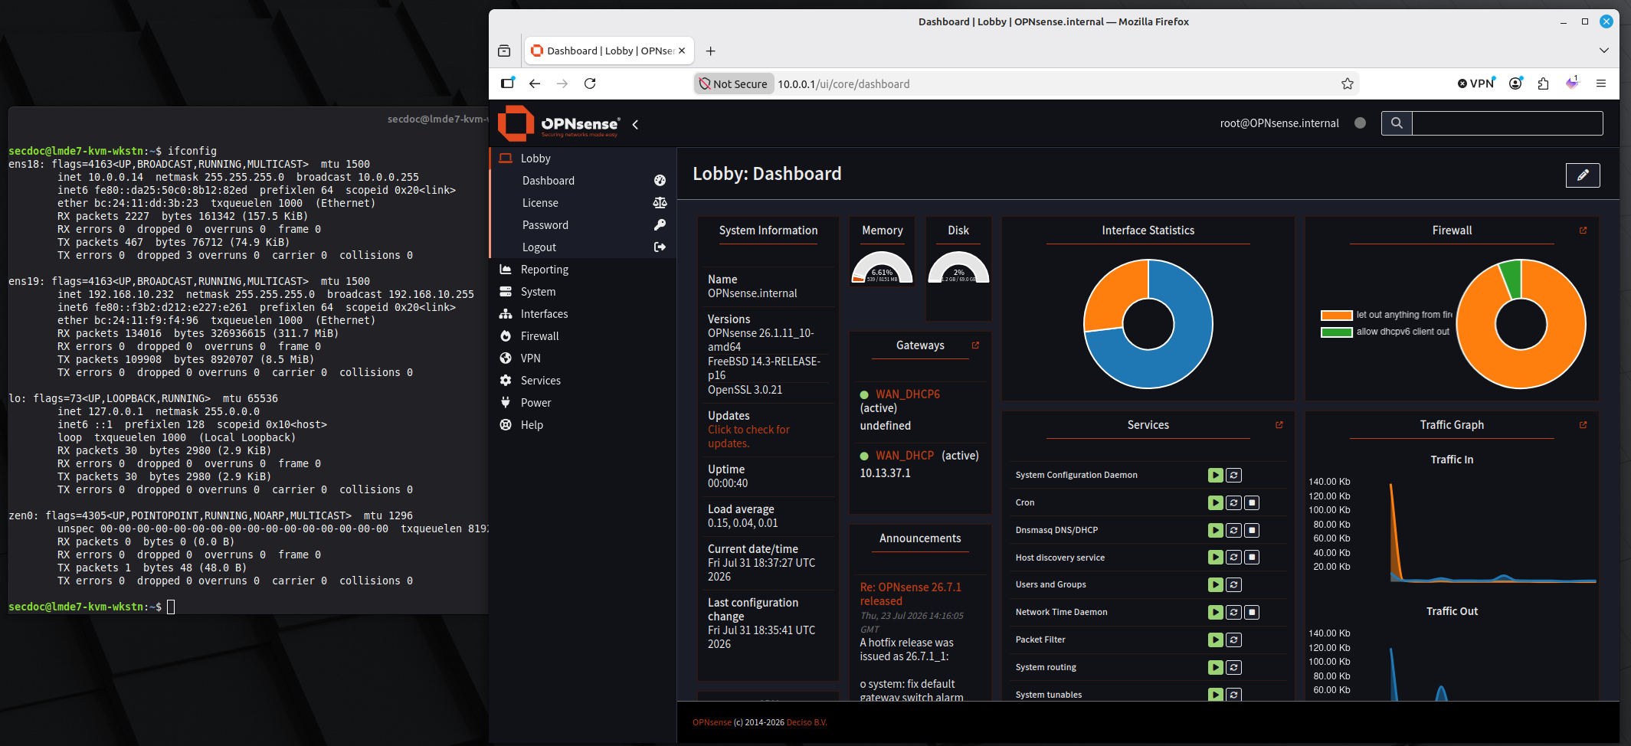
Task: Restart the Dnsmasq DNS/DHCP service
Action: [1233, 530]
